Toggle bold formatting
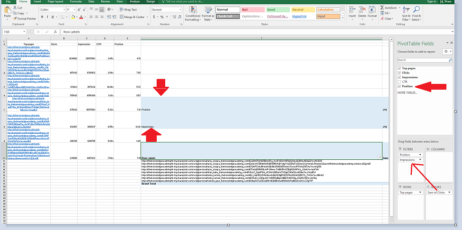Image resolution: width=462 pixels, height=230 pixels. tap(42, 17)
